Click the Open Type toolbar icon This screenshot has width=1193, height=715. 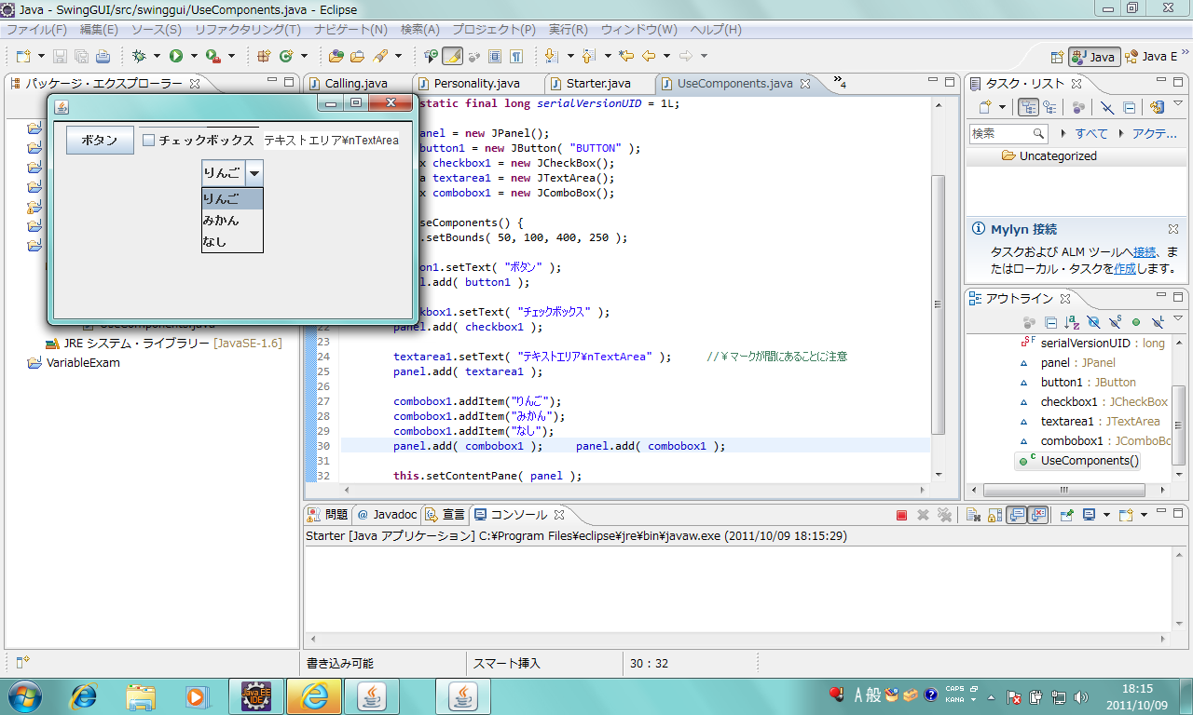(336, 56)
